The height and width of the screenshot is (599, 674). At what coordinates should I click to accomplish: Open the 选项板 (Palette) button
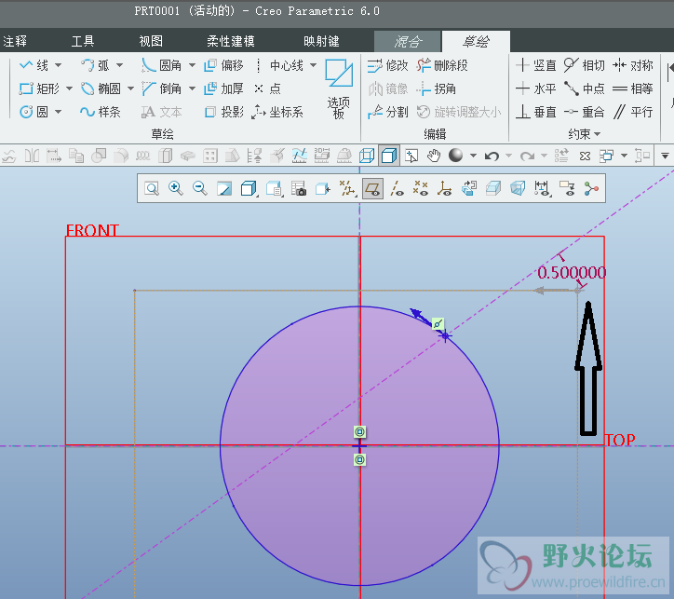pos(339,88)
